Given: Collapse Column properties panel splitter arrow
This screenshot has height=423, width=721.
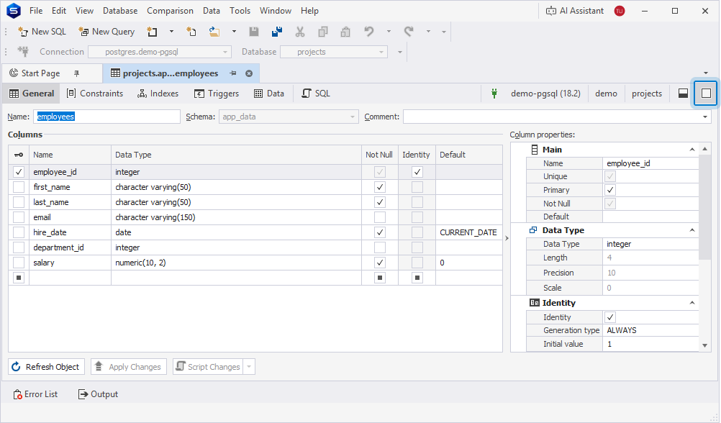Looking at the screenshot, I should coord(507,238).
